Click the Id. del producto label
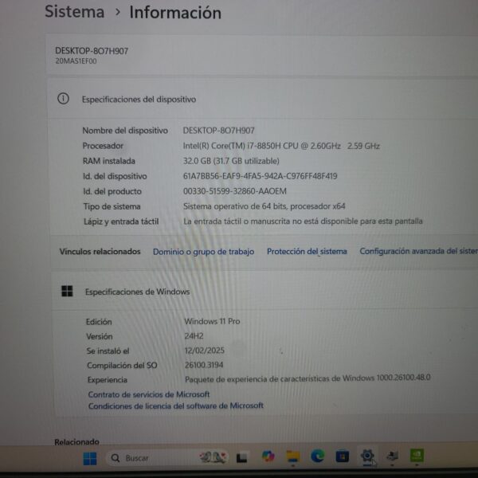The image size is (478, 478). point(112,192)
